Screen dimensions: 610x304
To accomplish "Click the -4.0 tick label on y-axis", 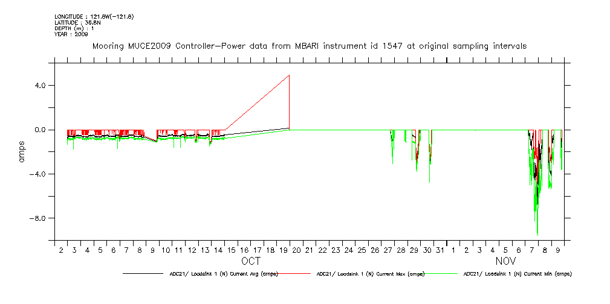I will click(x=39, y=174).
